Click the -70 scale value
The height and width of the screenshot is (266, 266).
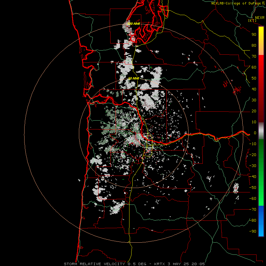click(x=253, y=210)
